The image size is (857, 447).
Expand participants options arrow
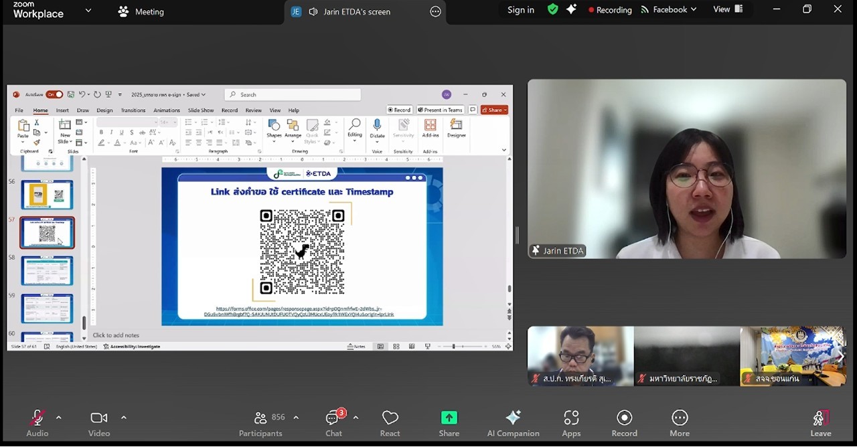[296, 418]
